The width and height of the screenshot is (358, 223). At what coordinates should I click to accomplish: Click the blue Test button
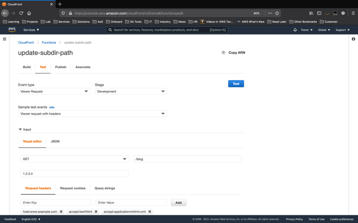pyautogui.click(x=236, y=84)
